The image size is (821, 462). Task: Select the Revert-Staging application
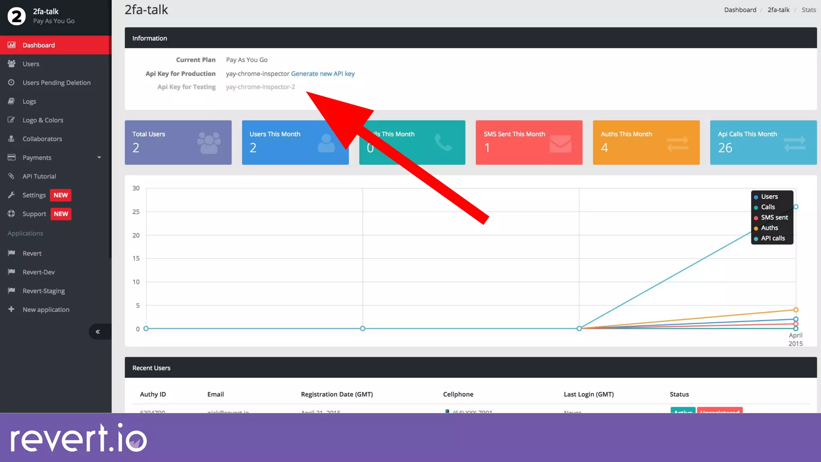pyautogui.click(x=43, y=291)
